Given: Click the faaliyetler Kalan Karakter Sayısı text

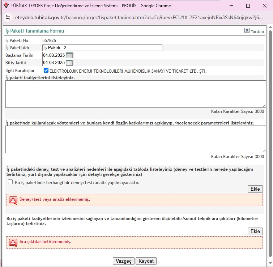Looking at the screenshot, I should [238, 111].
